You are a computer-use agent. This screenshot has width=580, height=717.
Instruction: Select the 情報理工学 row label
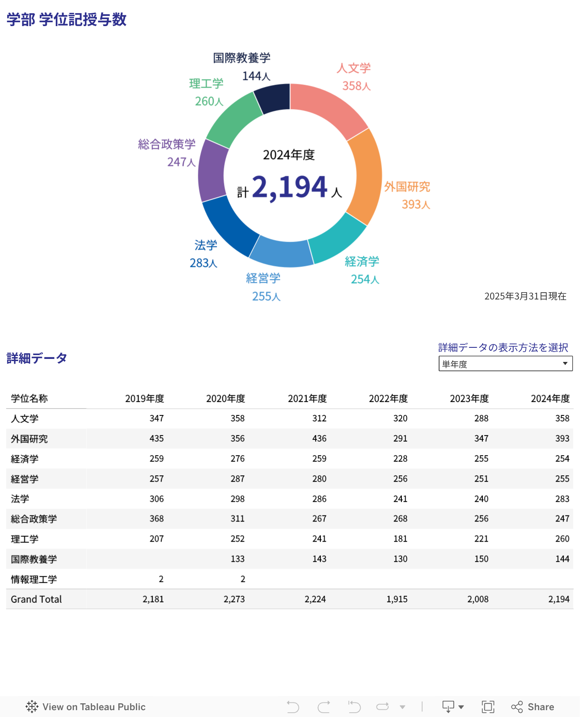(x=34, y=579)
